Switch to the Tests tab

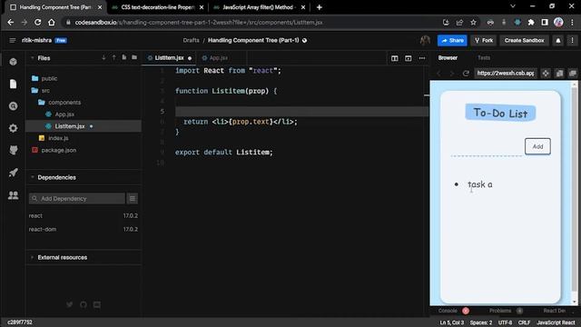484,58
